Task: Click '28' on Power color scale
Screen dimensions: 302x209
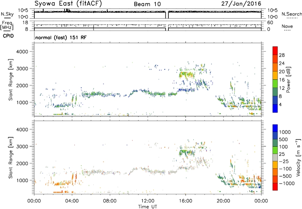Action: click(282, 55)
